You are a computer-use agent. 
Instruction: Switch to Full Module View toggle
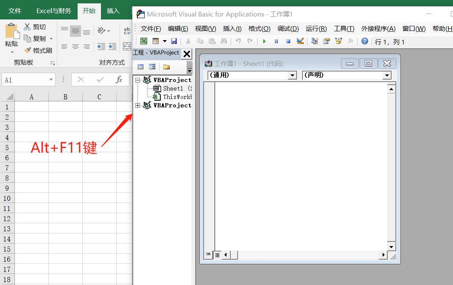217,255
